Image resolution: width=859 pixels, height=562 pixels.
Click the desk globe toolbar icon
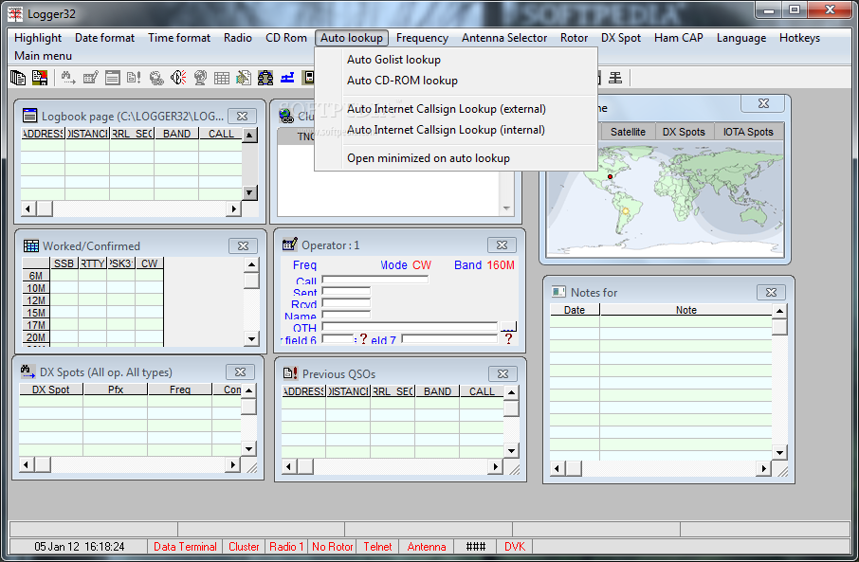pyautogui.click(x=200, y=78)
